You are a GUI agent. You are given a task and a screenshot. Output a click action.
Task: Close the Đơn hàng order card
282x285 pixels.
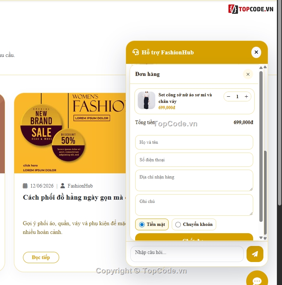pyautogui.click(x=248, y=74)
